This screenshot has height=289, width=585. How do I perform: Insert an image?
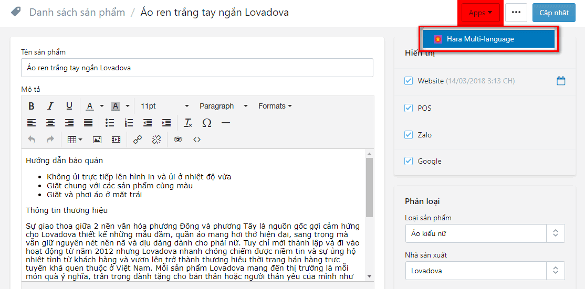[97, 140]
